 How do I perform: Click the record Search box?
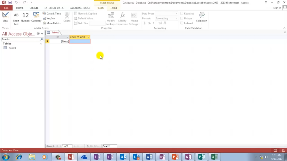[110, 146]
